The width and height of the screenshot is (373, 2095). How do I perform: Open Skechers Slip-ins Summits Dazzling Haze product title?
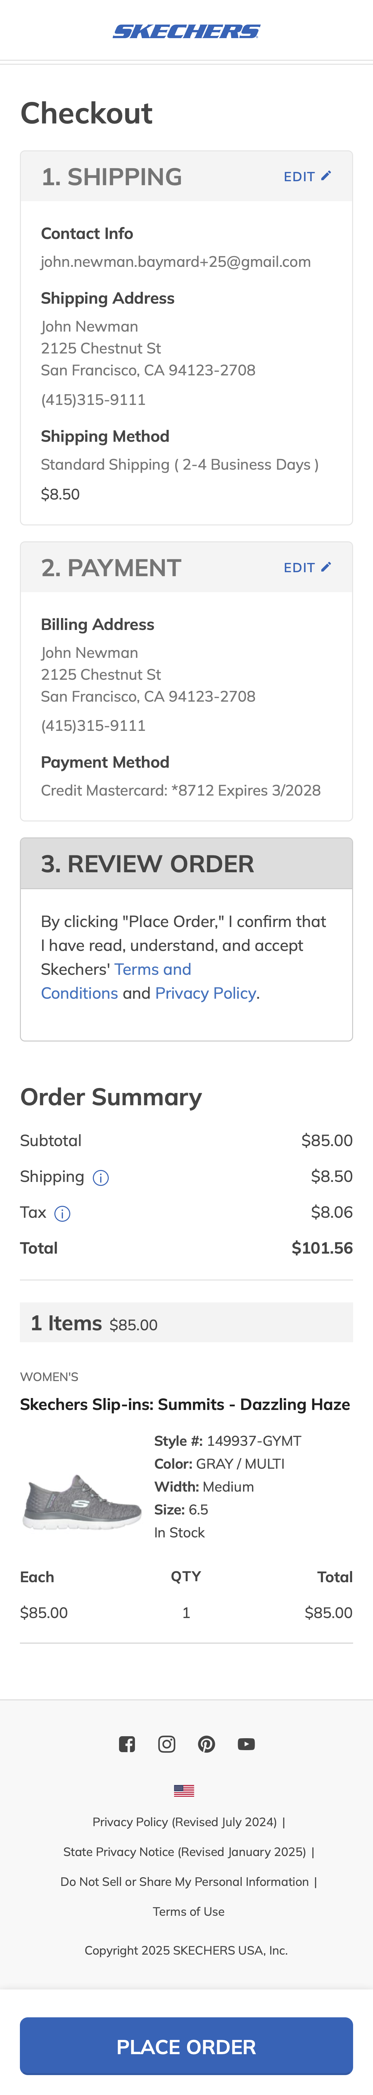(x=184, y=1405)
